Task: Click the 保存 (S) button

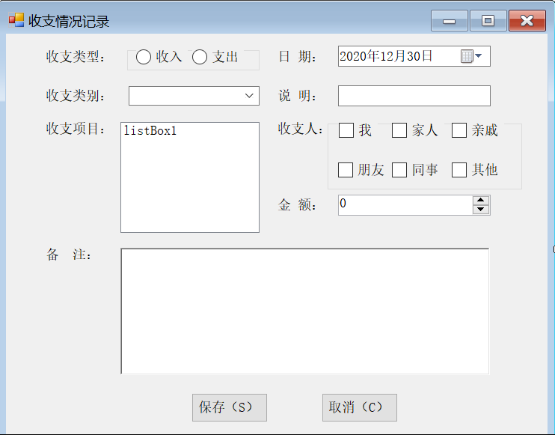Action: (x=230, y=407)
